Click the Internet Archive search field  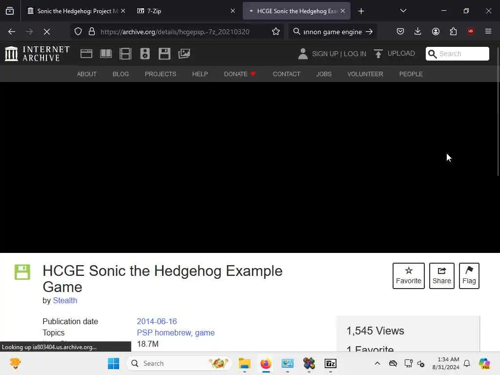(x=457, y=54)
